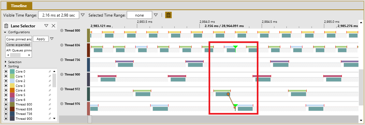Select 'Cores expanded' configuration

tap(19, 45)
